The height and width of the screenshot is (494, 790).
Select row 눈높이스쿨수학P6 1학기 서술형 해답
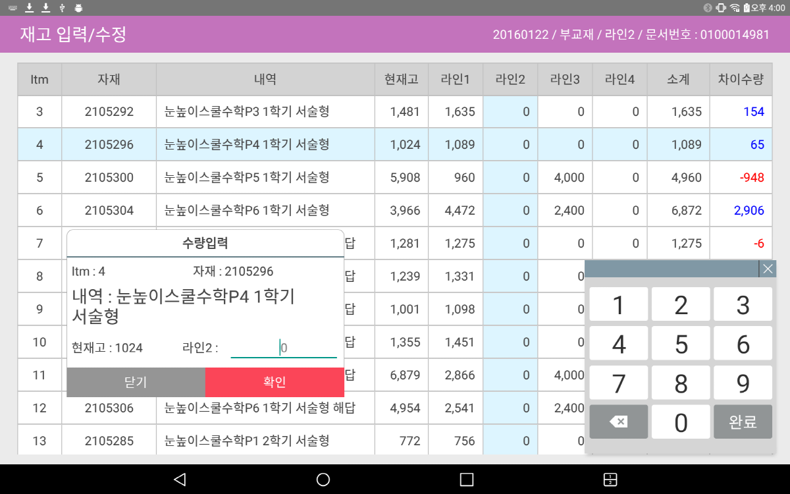(260, 408)
